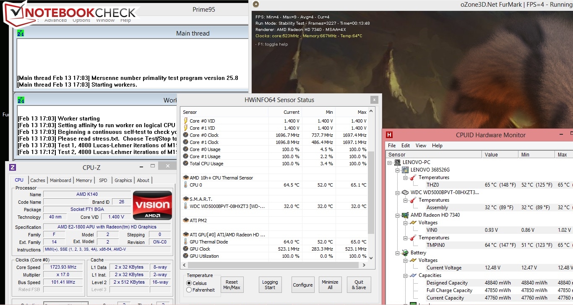Image resolution: width=573 pixels, height=305 pixels.
Task: Open the Graphics tab in CPU-Z
Action: coord(123,180)
